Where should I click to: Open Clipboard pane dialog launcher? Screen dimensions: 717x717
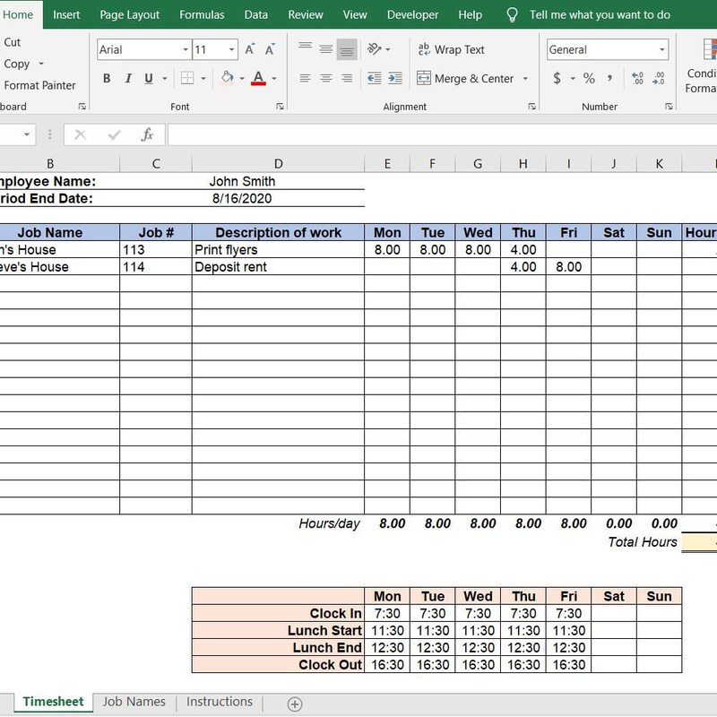[82, 107]
